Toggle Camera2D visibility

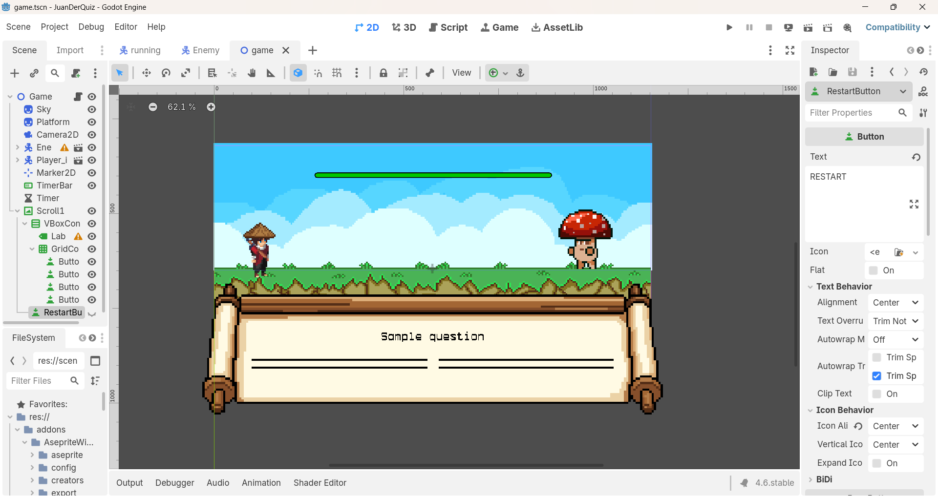point(92,135)
